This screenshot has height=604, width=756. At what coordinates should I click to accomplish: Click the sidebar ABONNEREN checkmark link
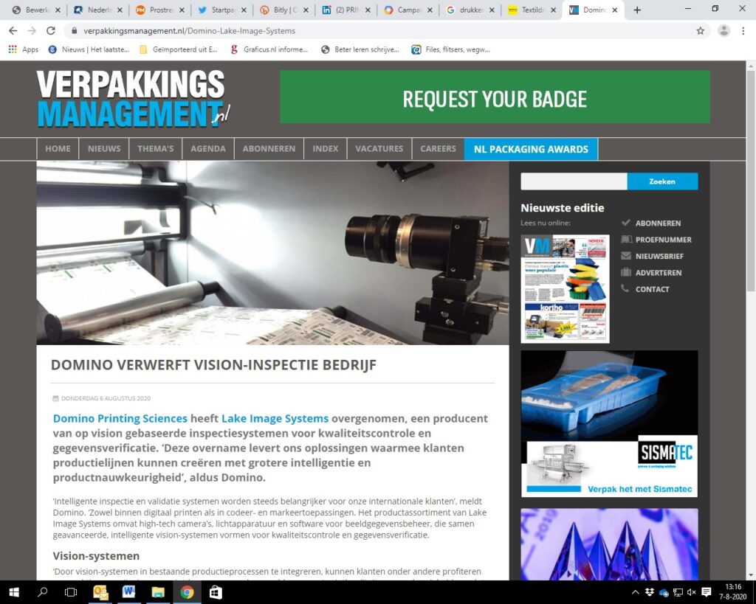point(651,223)
